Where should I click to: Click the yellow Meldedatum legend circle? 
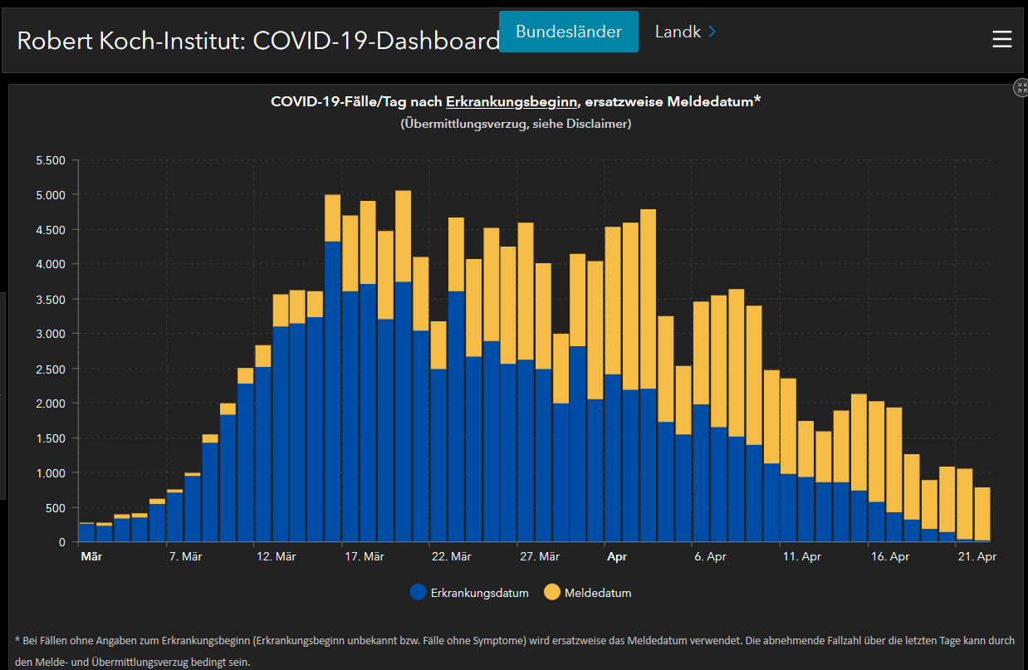552,592
